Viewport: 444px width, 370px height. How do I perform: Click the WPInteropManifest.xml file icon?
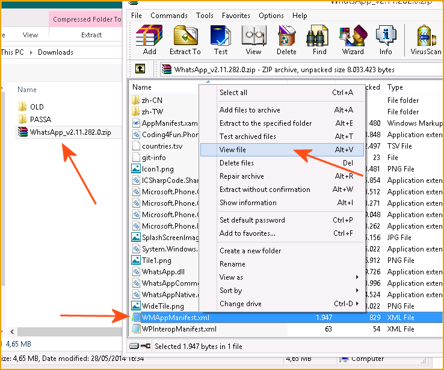coord(136,328)
